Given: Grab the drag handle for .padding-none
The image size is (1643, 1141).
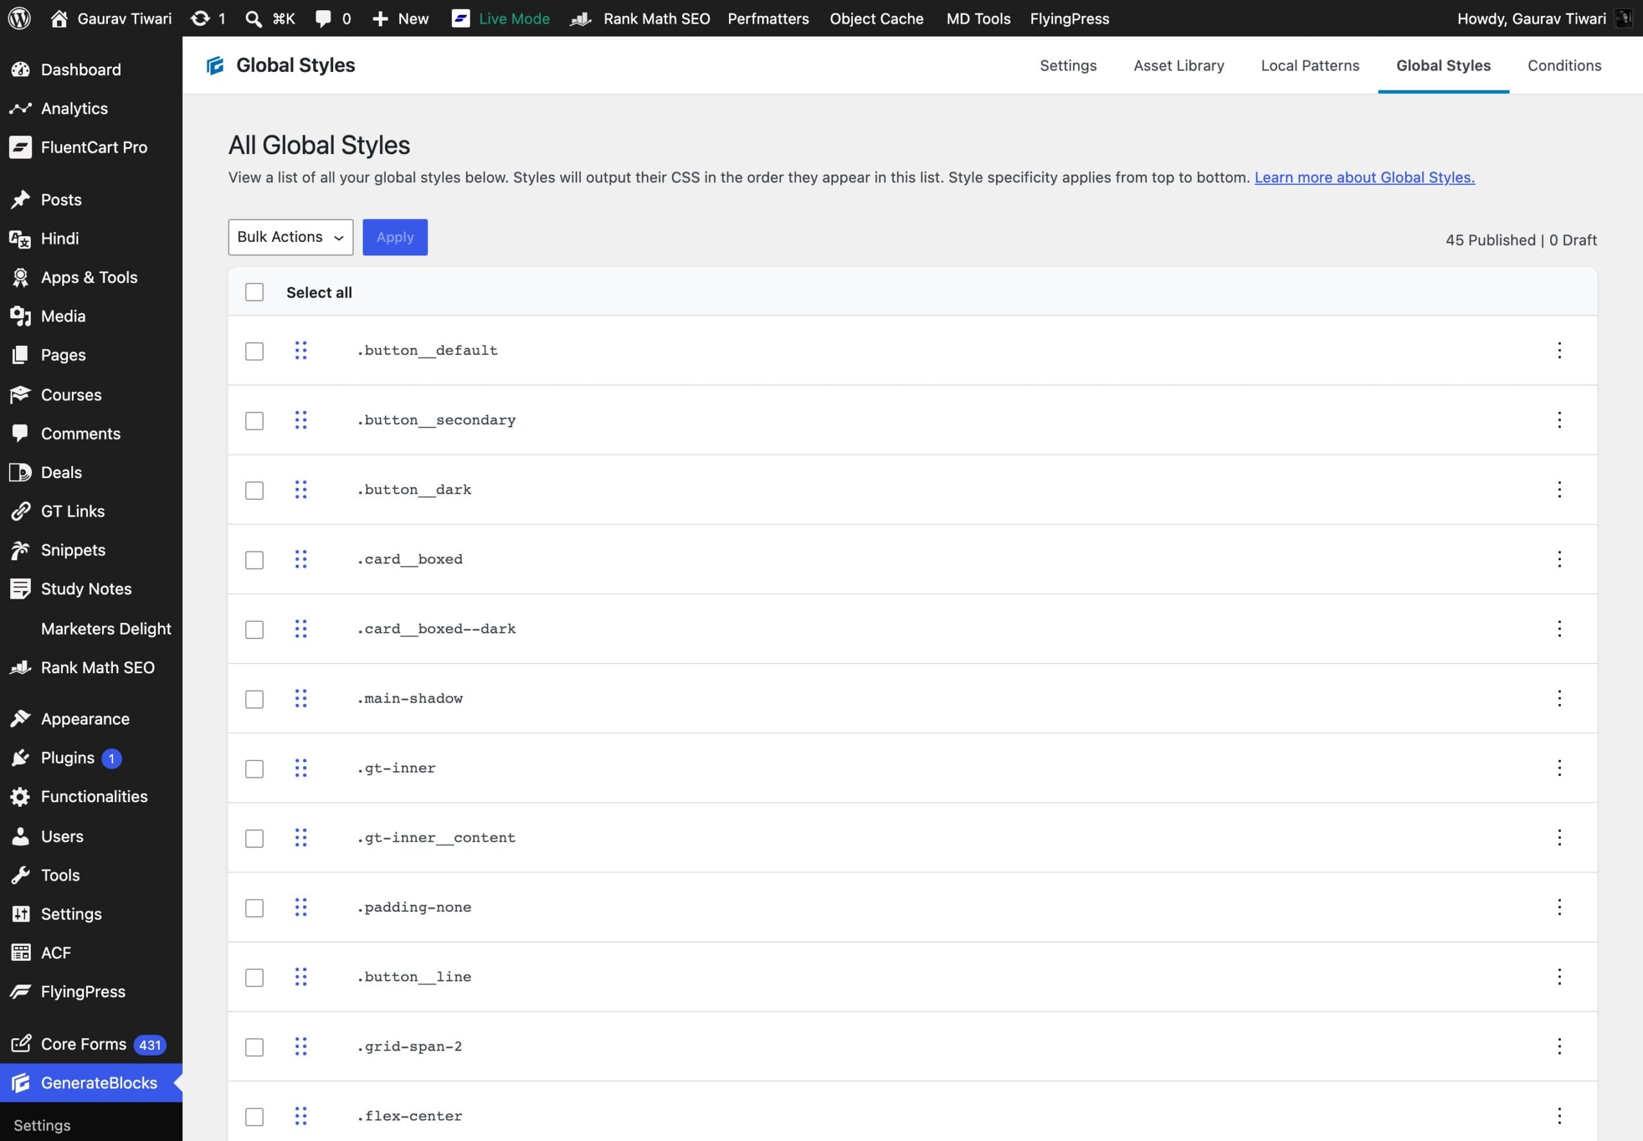Looking at the screenshot, I should (x=301, y=907).
